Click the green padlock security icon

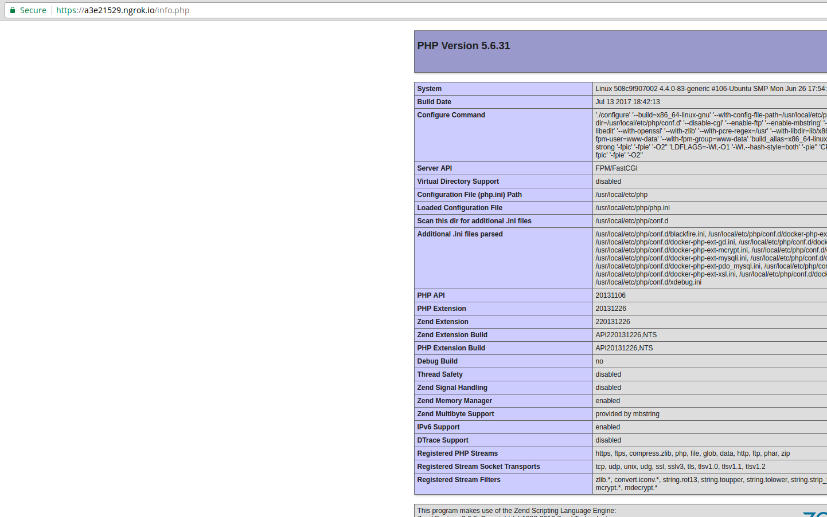pyautogui.click(x=13, y=10)
